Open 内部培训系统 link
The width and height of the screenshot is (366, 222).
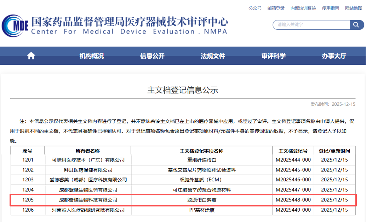coord(303,8)
